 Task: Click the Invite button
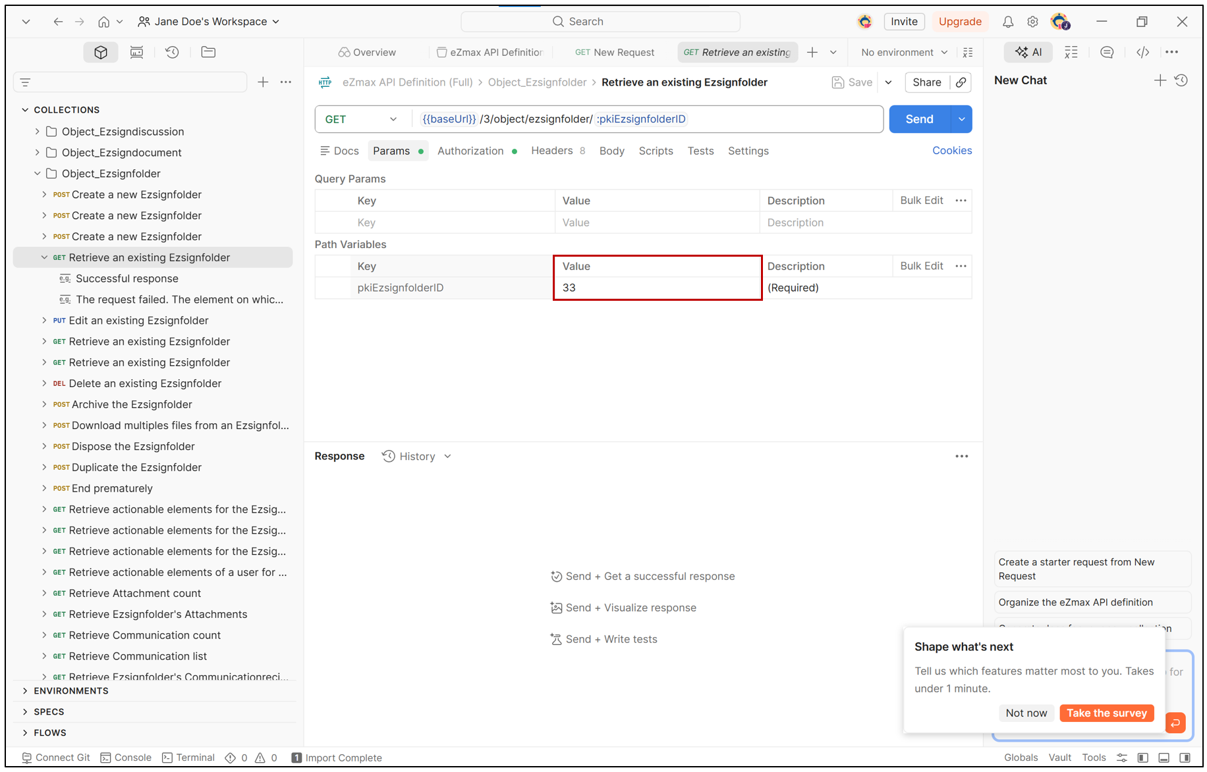click(904, 22)
